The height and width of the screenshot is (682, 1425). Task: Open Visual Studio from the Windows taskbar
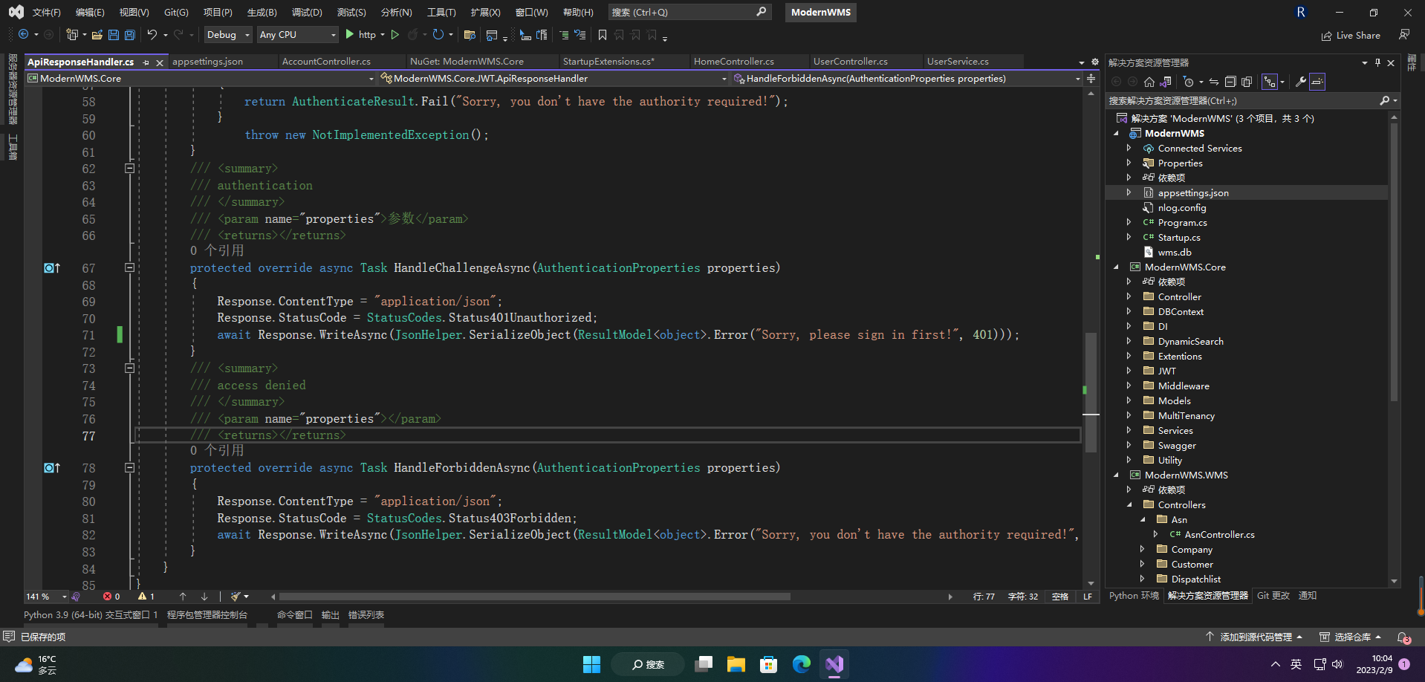834,664
